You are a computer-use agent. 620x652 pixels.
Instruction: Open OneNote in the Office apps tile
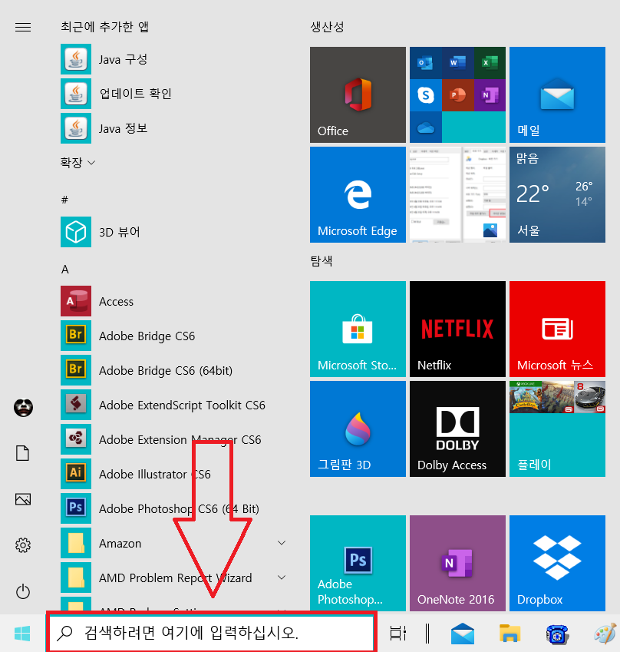tap(490, 95)
